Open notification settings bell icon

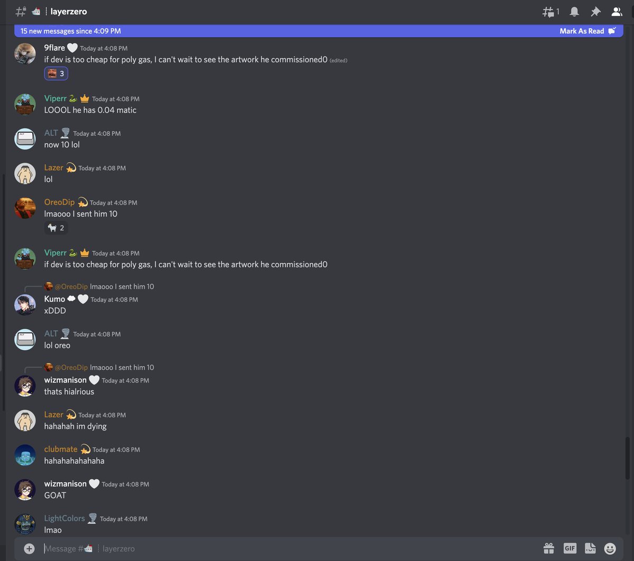[574, 12]
